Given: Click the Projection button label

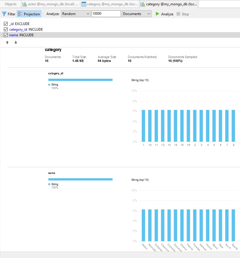Looking at the screenshot, I should (x=32, y=14).
